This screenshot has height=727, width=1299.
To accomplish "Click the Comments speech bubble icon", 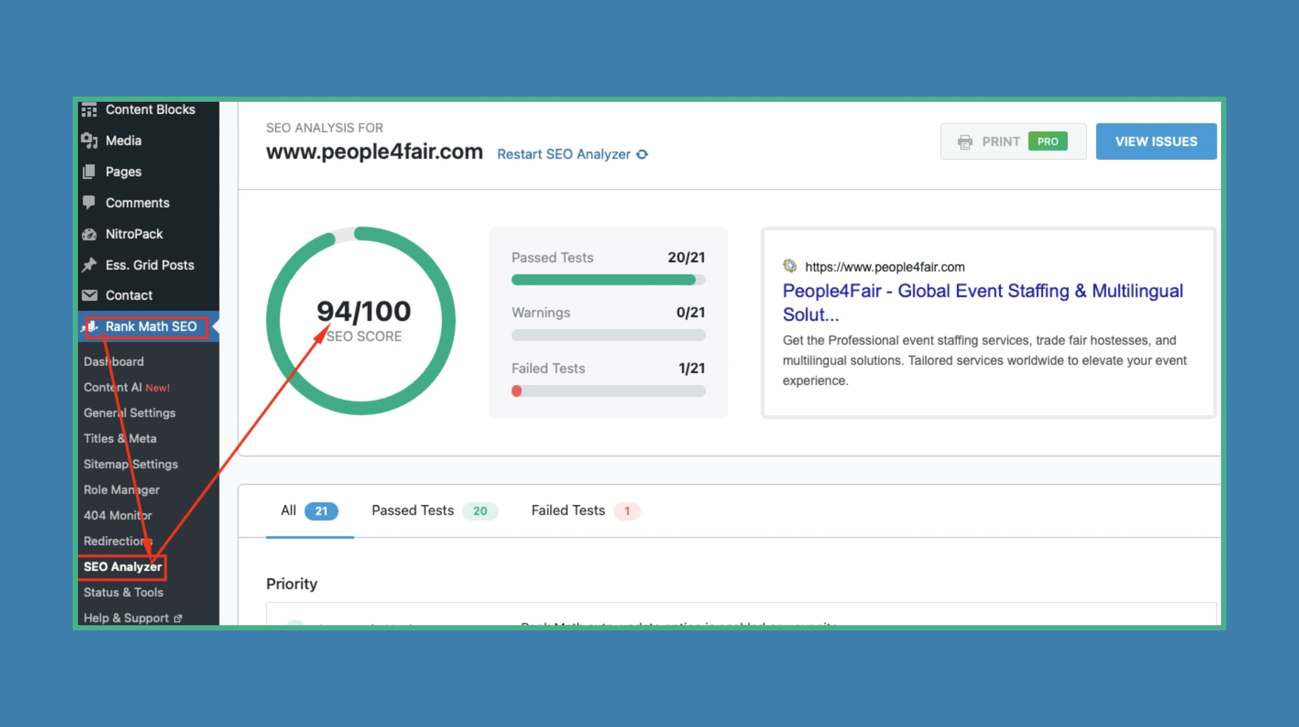I will point(89,203).
